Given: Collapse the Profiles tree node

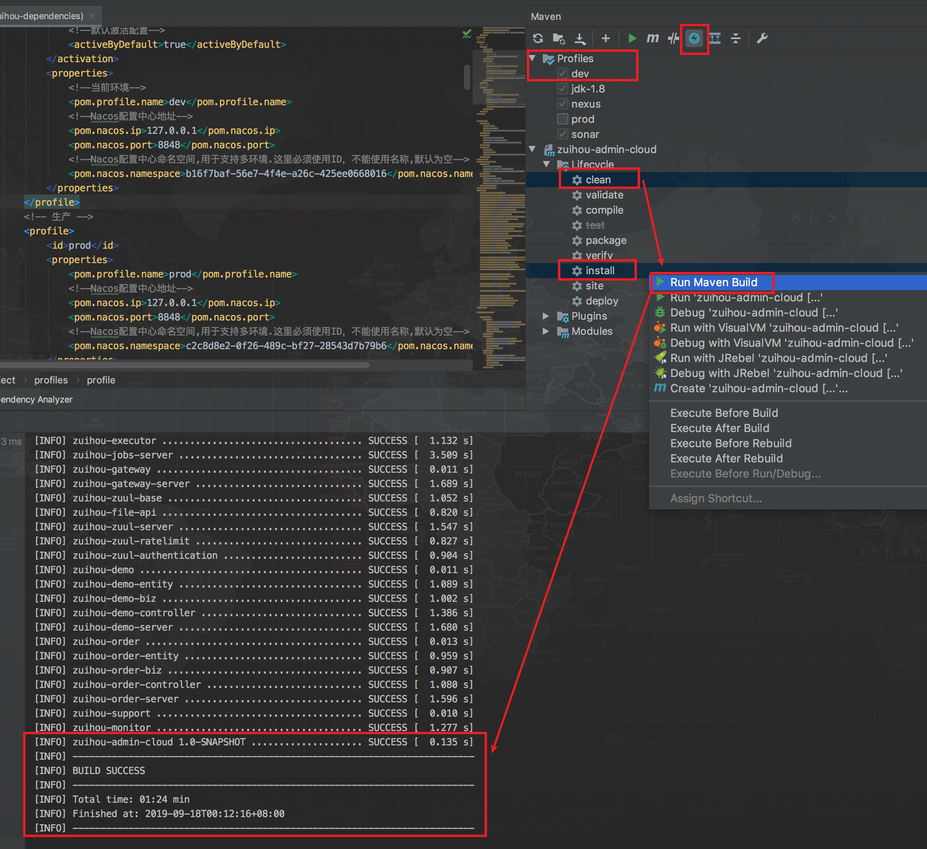Looking at the screenshot, I should point(532,59).
